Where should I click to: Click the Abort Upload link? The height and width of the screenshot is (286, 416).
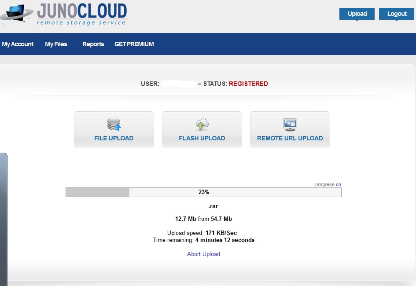pos(203,254)
